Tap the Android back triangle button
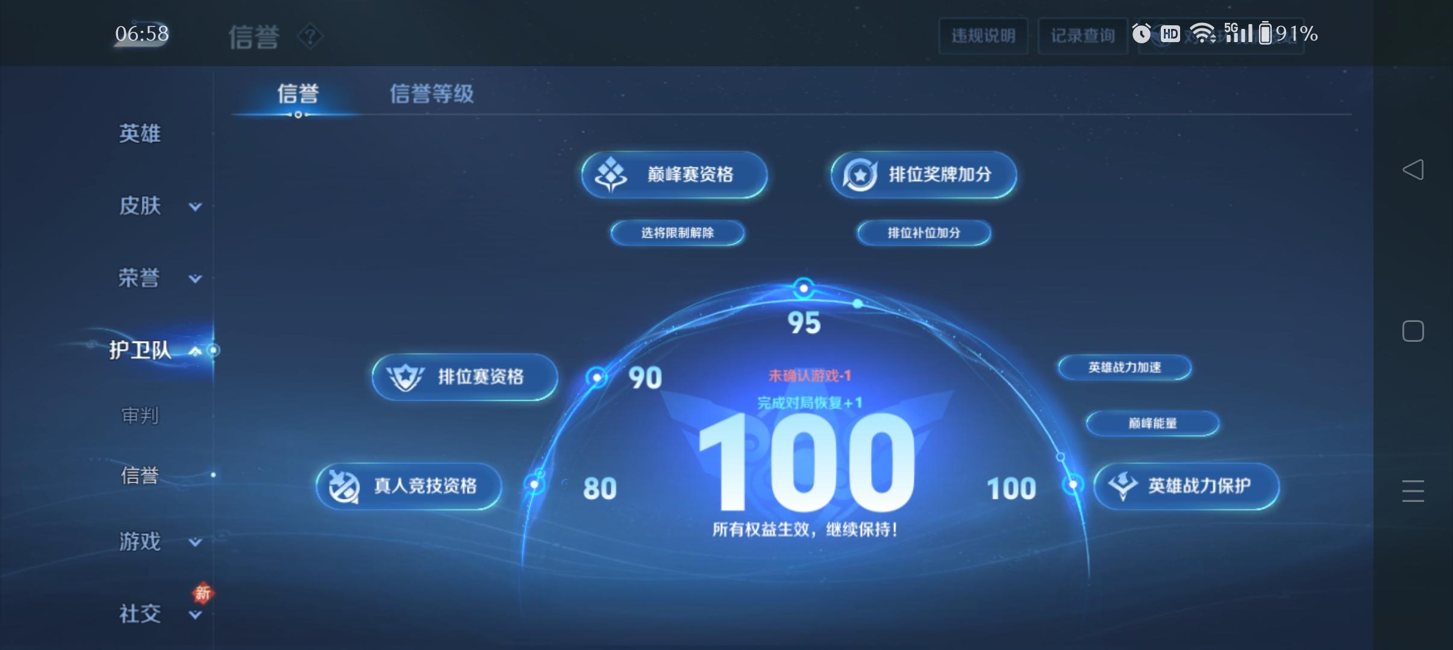Screen dimensions: 1453x650 pyautogui.click(x=1413, y=170)
